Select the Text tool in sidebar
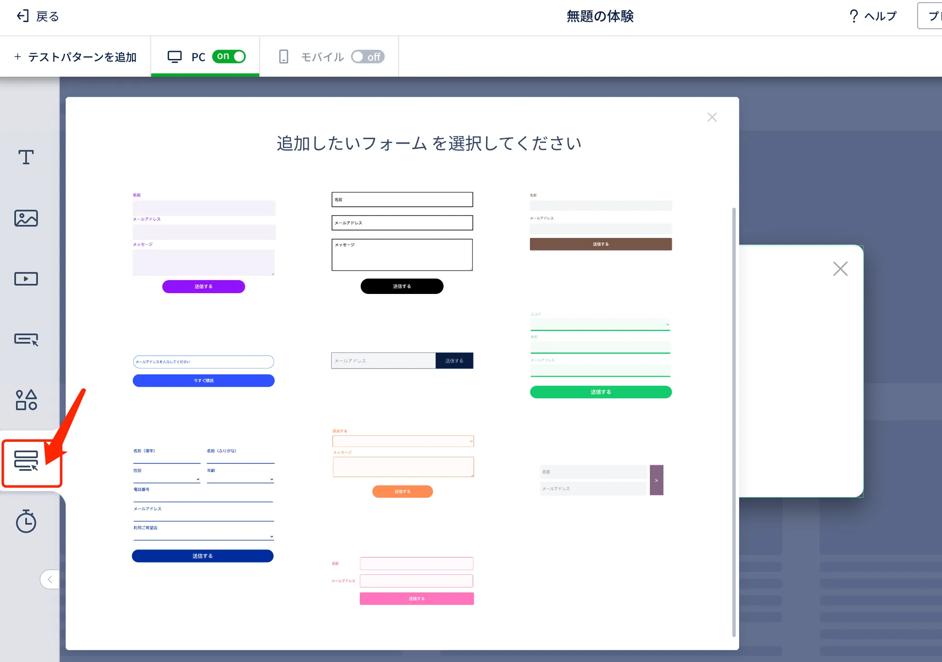Screen dimensions: 942x662 click(x=26, y=157)
